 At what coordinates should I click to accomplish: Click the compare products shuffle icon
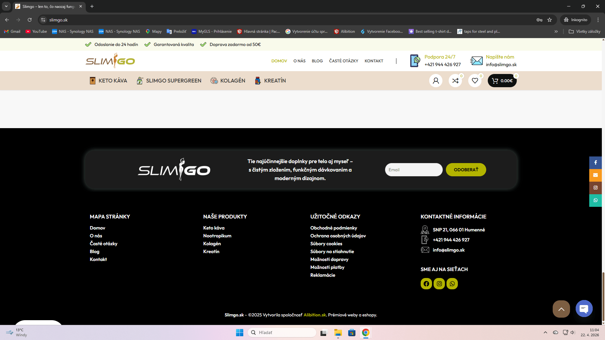[455, 81]
